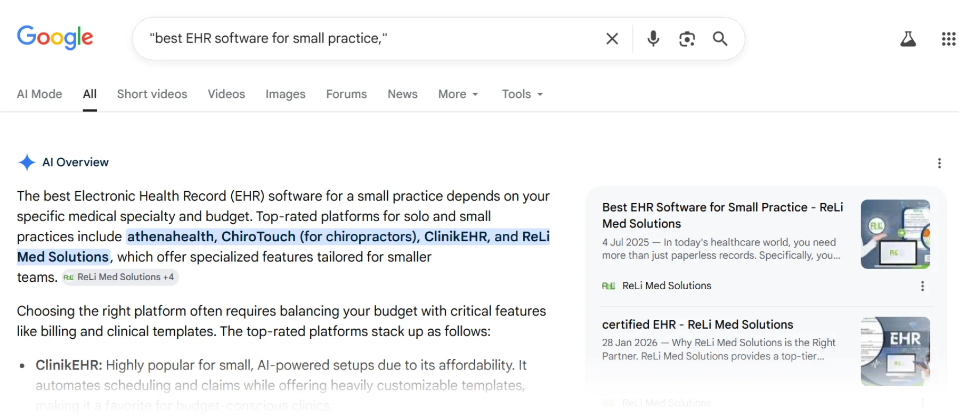This screenshot has height=416, width=959.
Task: Open AI Overview three-dot options menu
Action: [x=939, y=163]
